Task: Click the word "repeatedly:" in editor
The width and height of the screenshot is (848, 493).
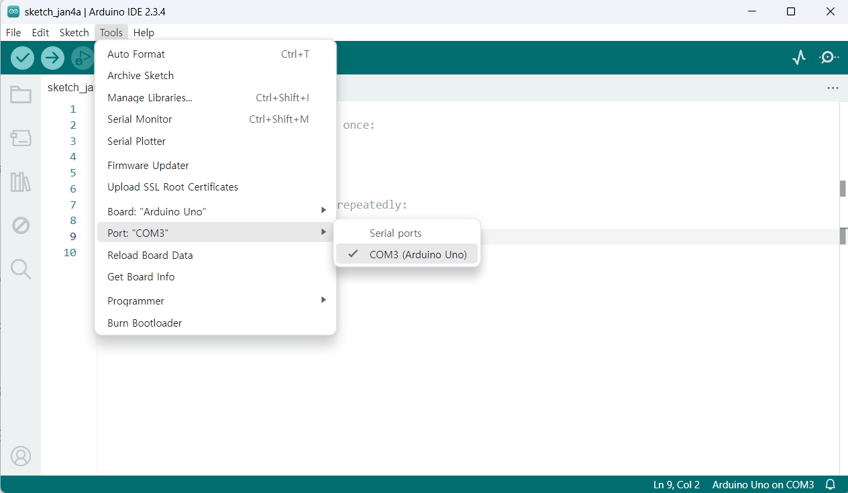Action: click(x=372, y=205)
